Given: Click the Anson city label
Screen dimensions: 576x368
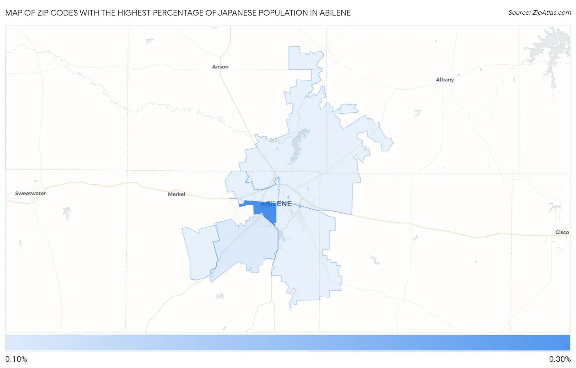Looking at the screenshot, I should [x=220, y=67].
